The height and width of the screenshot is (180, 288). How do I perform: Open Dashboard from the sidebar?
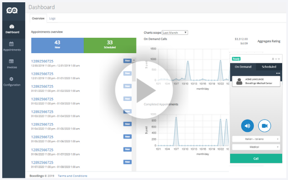point(12,29)
